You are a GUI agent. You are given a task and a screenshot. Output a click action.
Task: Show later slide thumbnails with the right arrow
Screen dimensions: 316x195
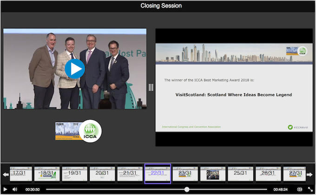coord(309,175)
